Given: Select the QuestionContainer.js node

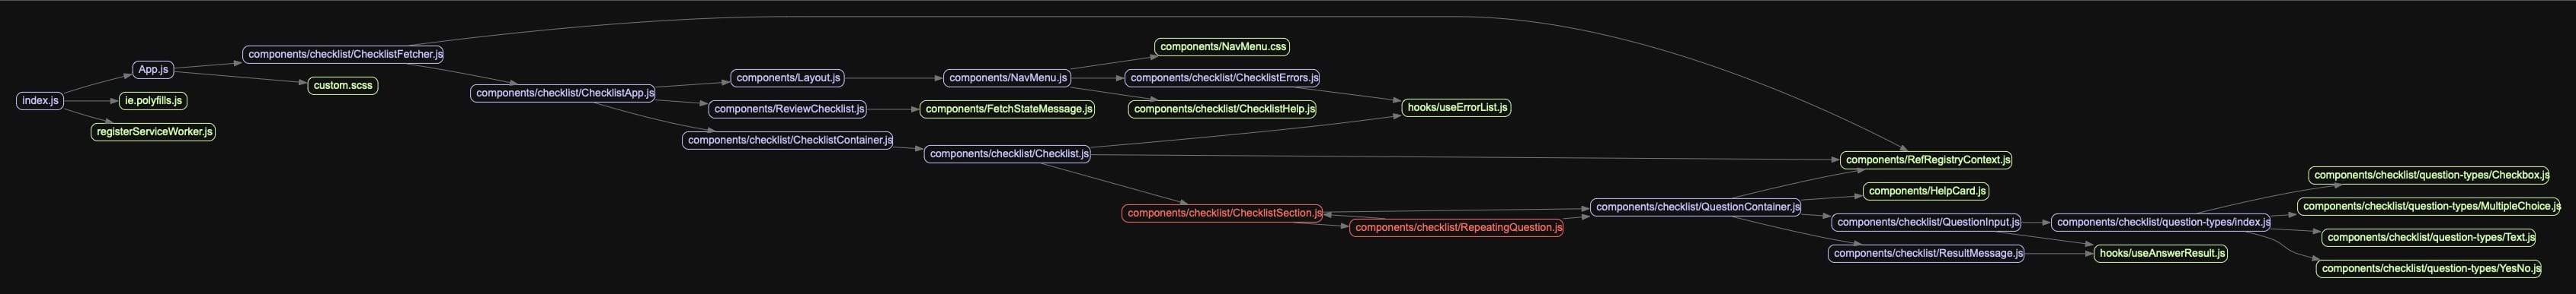Looking at the screenshot, I should click(1696, 207).
